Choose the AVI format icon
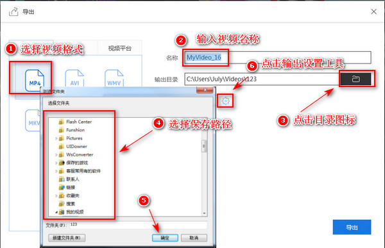 tap(74, 78)
